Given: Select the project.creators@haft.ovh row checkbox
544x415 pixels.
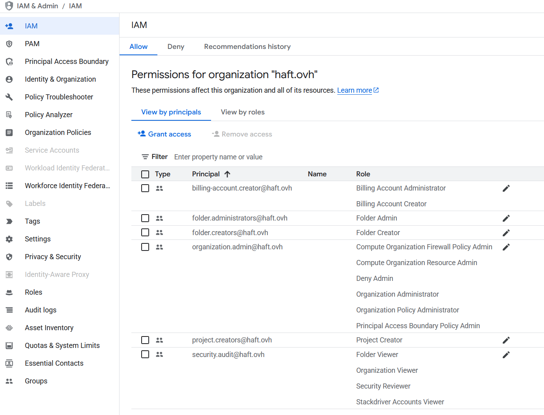Looking at the screenshot, I should pyautogui.click(x=145, y=340).
